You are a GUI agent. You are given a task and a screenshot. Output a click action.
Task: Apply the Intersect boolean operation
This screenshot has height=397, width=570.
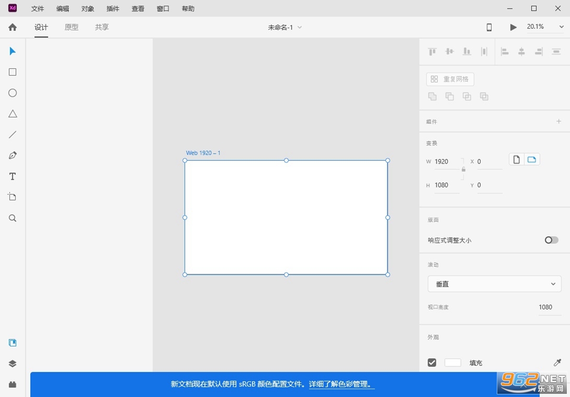[467, 96]
